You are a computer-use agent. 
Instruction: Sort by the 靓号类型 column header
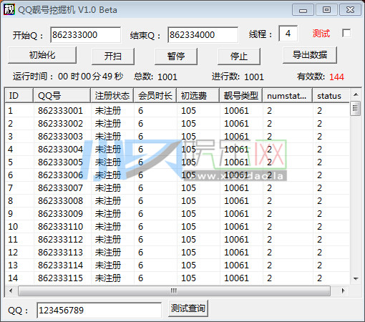pyautogui.click(x=241, y=96)
